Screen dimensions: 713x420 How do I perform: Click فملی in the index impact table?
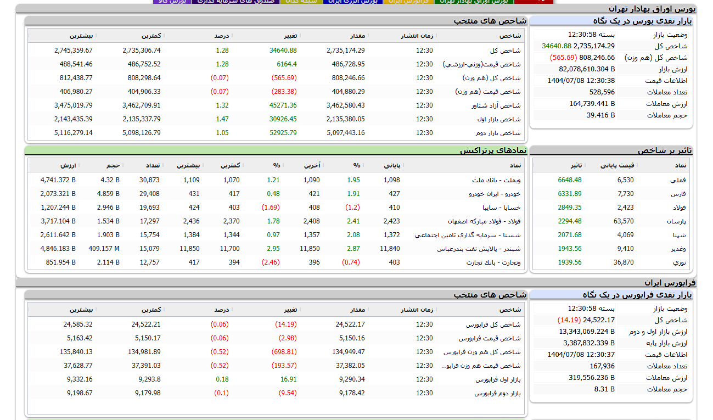click(x=678, y=180)
